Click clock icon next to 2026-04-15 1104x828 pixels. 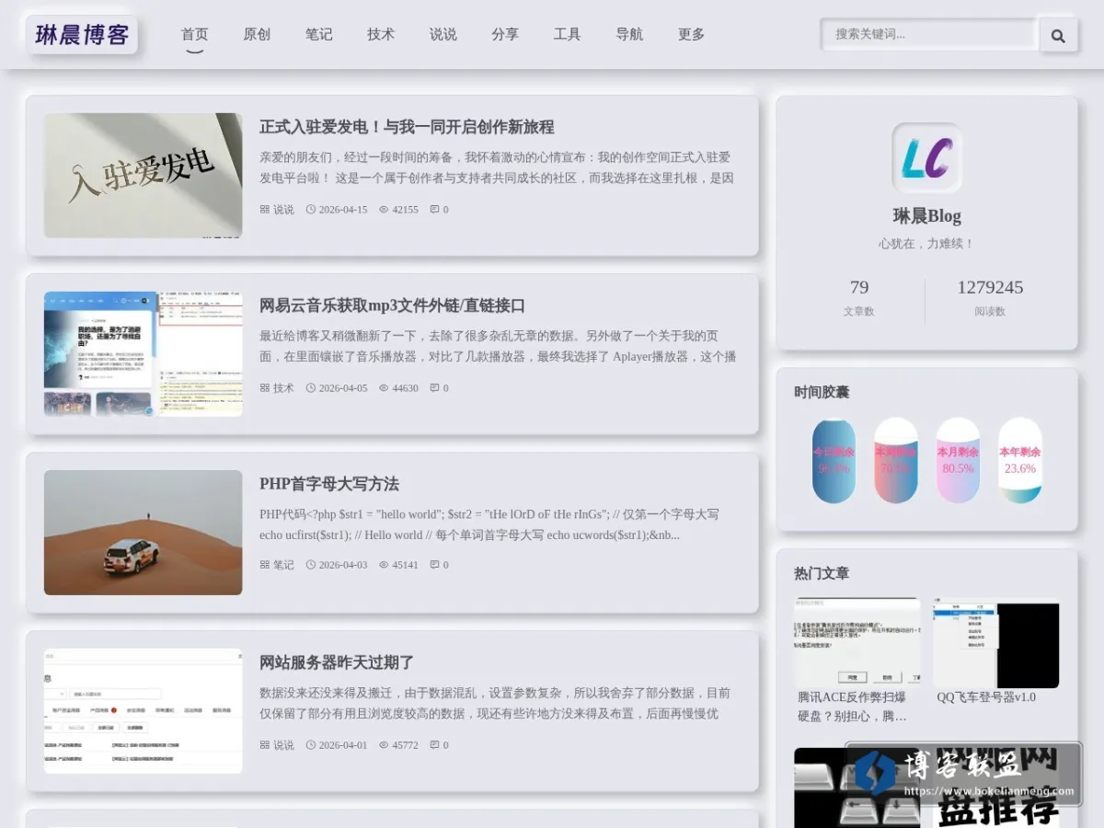coord(311,210)
